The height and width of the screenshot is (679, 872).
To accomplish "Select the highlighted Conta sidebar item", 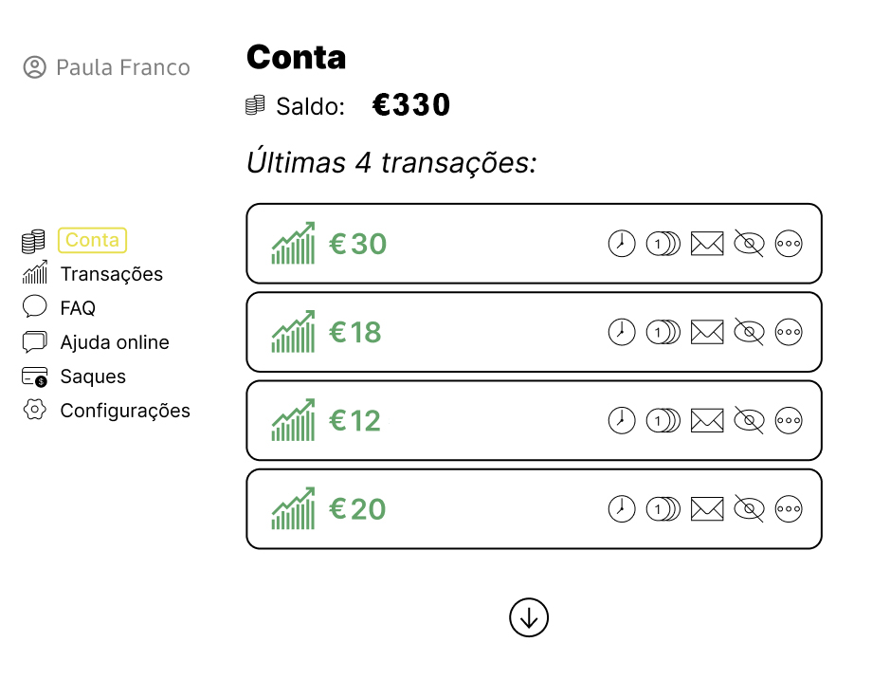I will [92, 240].
